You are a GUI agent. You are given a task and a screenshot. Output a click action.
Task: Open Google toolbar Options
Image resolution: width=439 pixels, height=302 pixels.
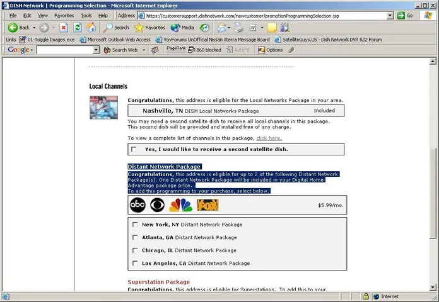270,50
